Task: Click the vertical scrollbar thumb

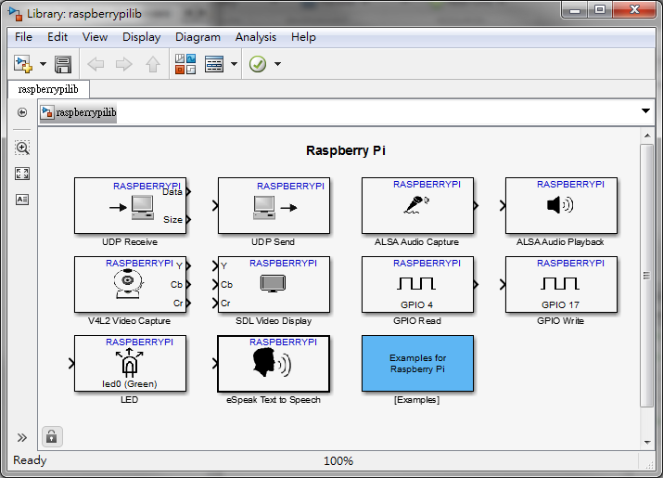Action: click(x=646, y=276)
